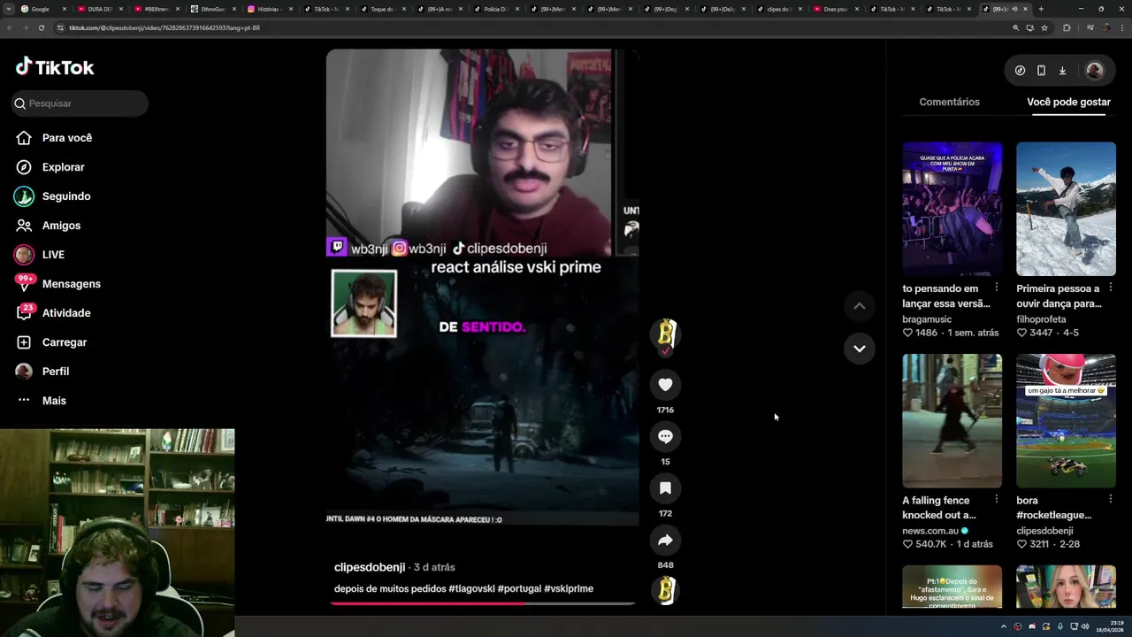This screenshot has width=1132, height=637.
Task: Click 3211 likes heart on Rocket League video
Action: point(1021,544)
